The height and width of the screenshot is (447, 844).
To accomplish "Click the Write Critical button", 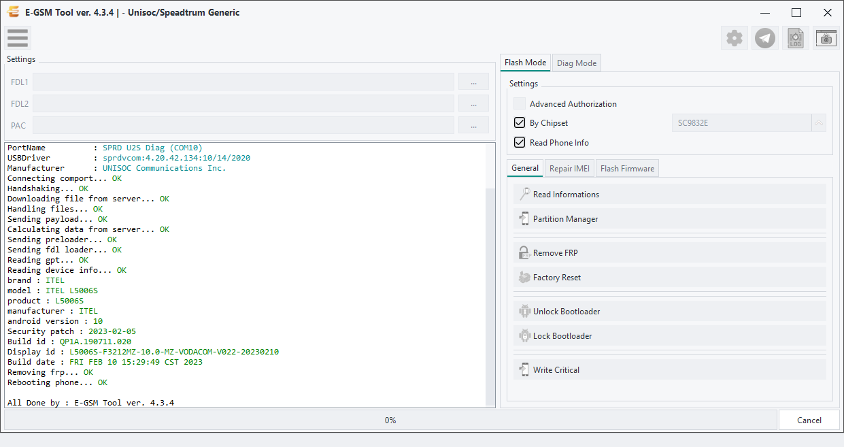I will 670,369.
